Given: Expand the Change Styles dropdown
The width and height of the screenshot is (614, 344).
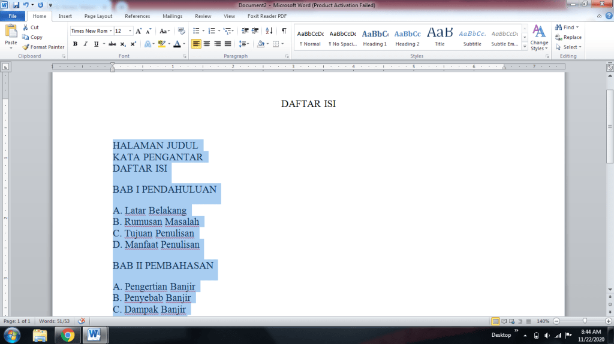Looking at the screenshot, I should pyautogui.click(x=539, y=38).
